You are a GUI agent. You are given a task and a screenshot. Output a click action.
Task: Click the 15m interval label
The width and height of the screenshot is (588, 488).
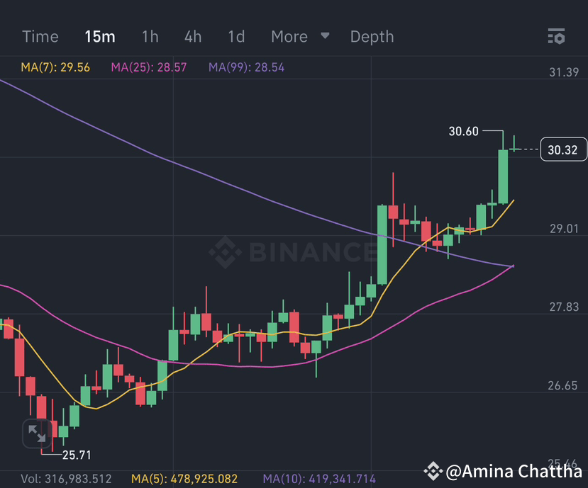[99, 36]
